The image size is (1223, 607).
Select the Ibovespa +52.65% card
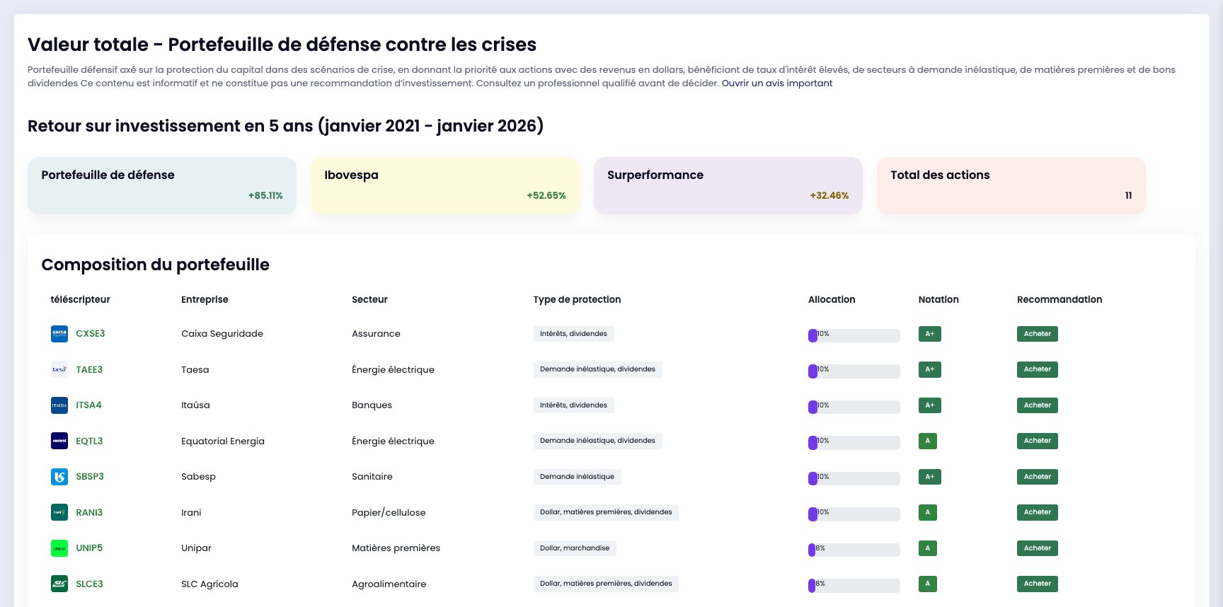(445, 185)
